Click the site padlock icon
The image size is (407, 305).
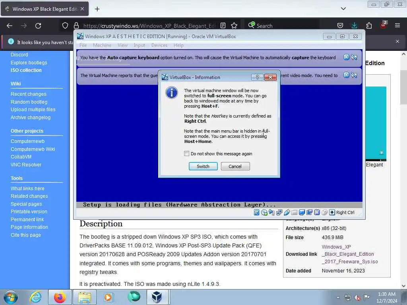76,25
